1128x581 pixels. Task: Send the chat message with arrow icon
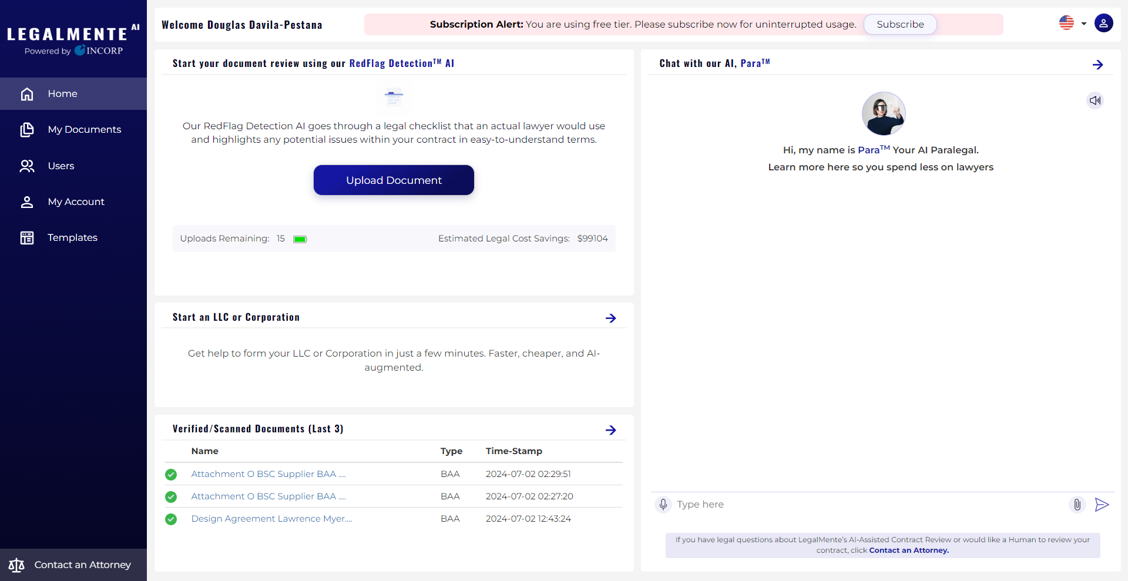1102,505
